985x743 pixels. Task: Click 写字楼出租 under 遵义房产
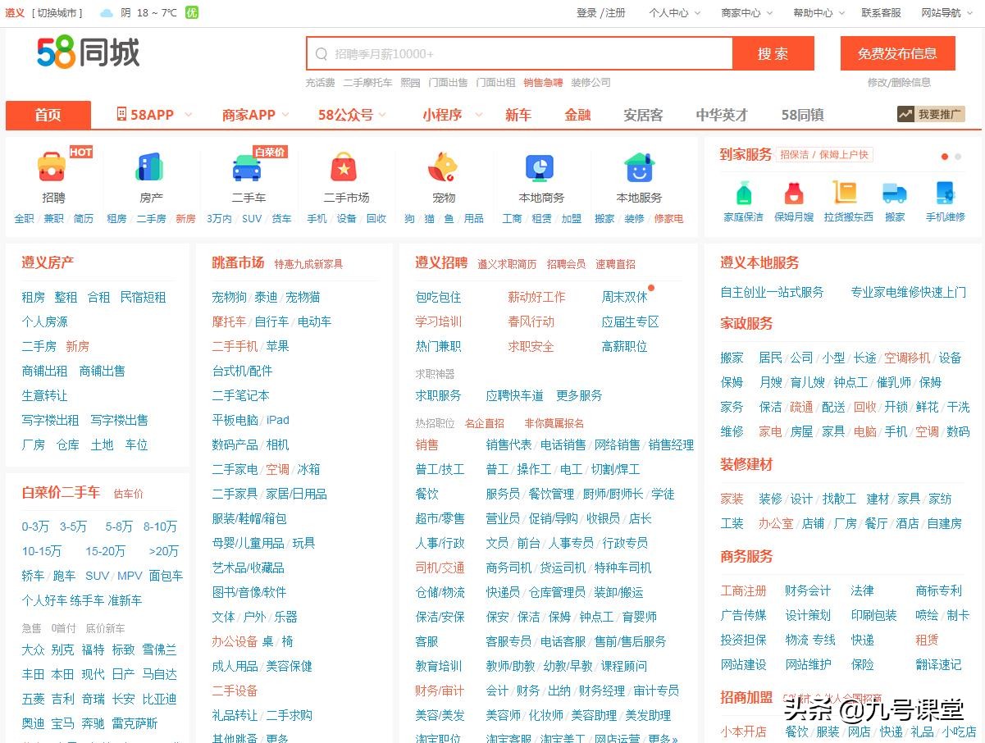click(50, 420)
